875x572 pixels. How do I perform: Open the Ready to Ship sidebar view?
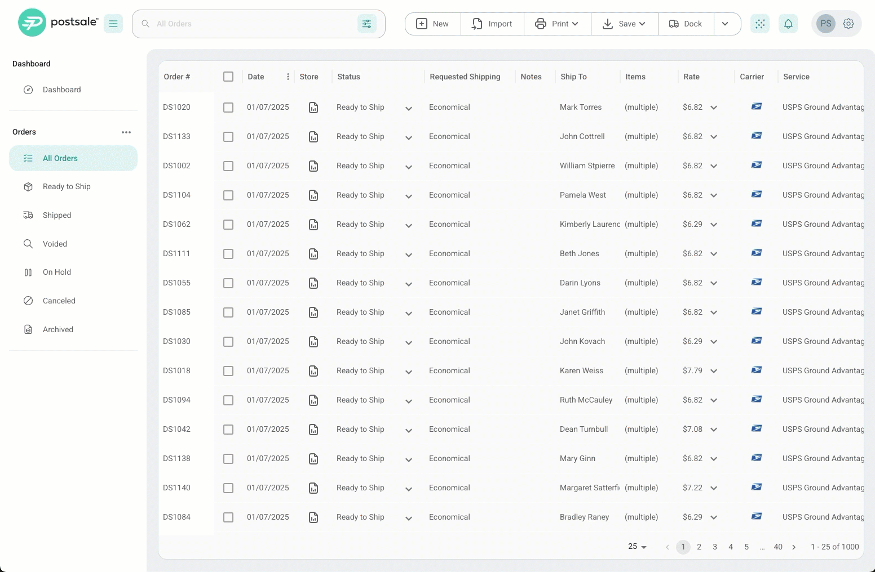pyautogui.click(x=67, y=187)
